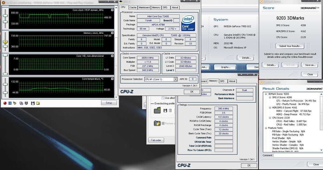Open Details... in 3DMark Score window
323x170 pixels.
click(x=271, y=65)
